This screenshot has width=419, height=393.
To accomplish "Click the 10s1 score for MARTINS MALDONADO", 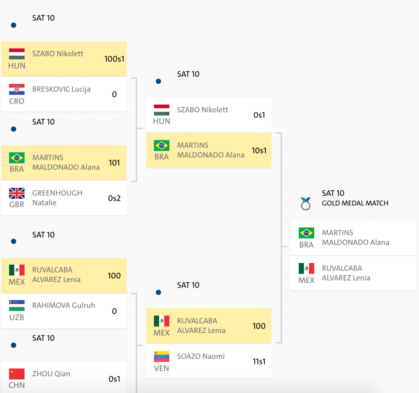I will coord(259,150).
